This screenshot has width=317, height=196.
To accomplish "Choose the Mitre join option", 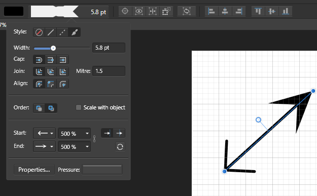I will click(x=63, y=71).
